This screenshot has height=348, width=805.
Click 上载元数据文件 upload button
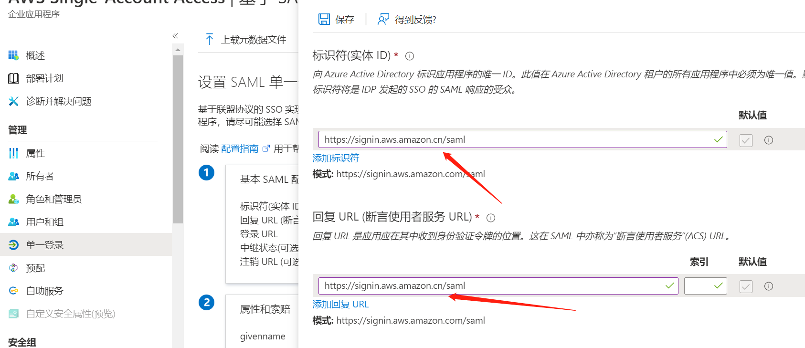[x=246, y=39]
